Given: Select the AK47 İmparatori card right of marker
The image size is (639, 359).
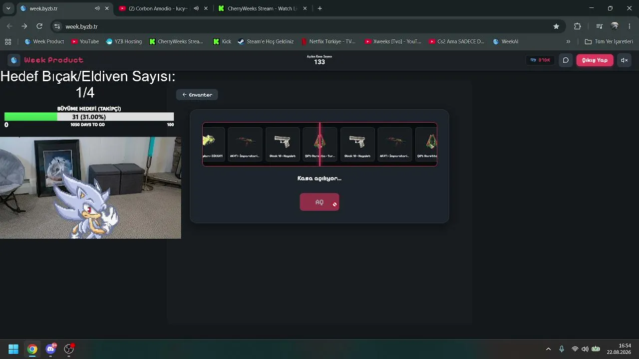Looking at the screenshot, I should (395, 144).
